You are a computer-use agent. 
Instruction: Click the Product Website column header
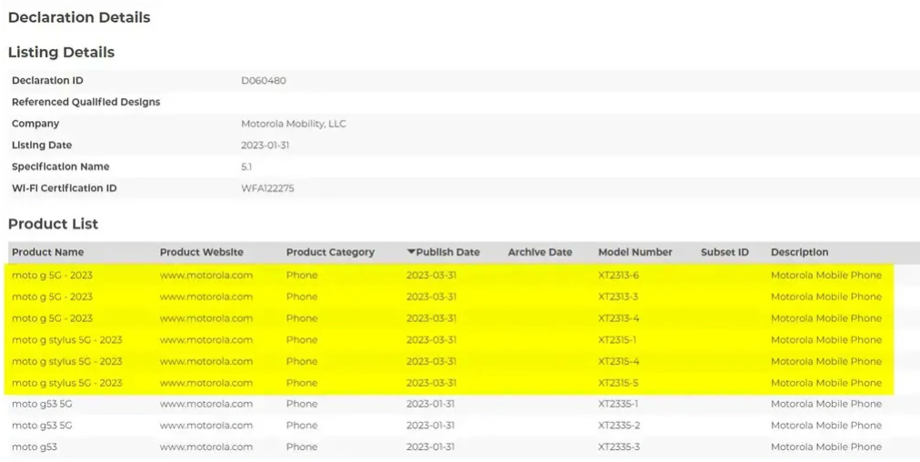(x=201, y=252)
